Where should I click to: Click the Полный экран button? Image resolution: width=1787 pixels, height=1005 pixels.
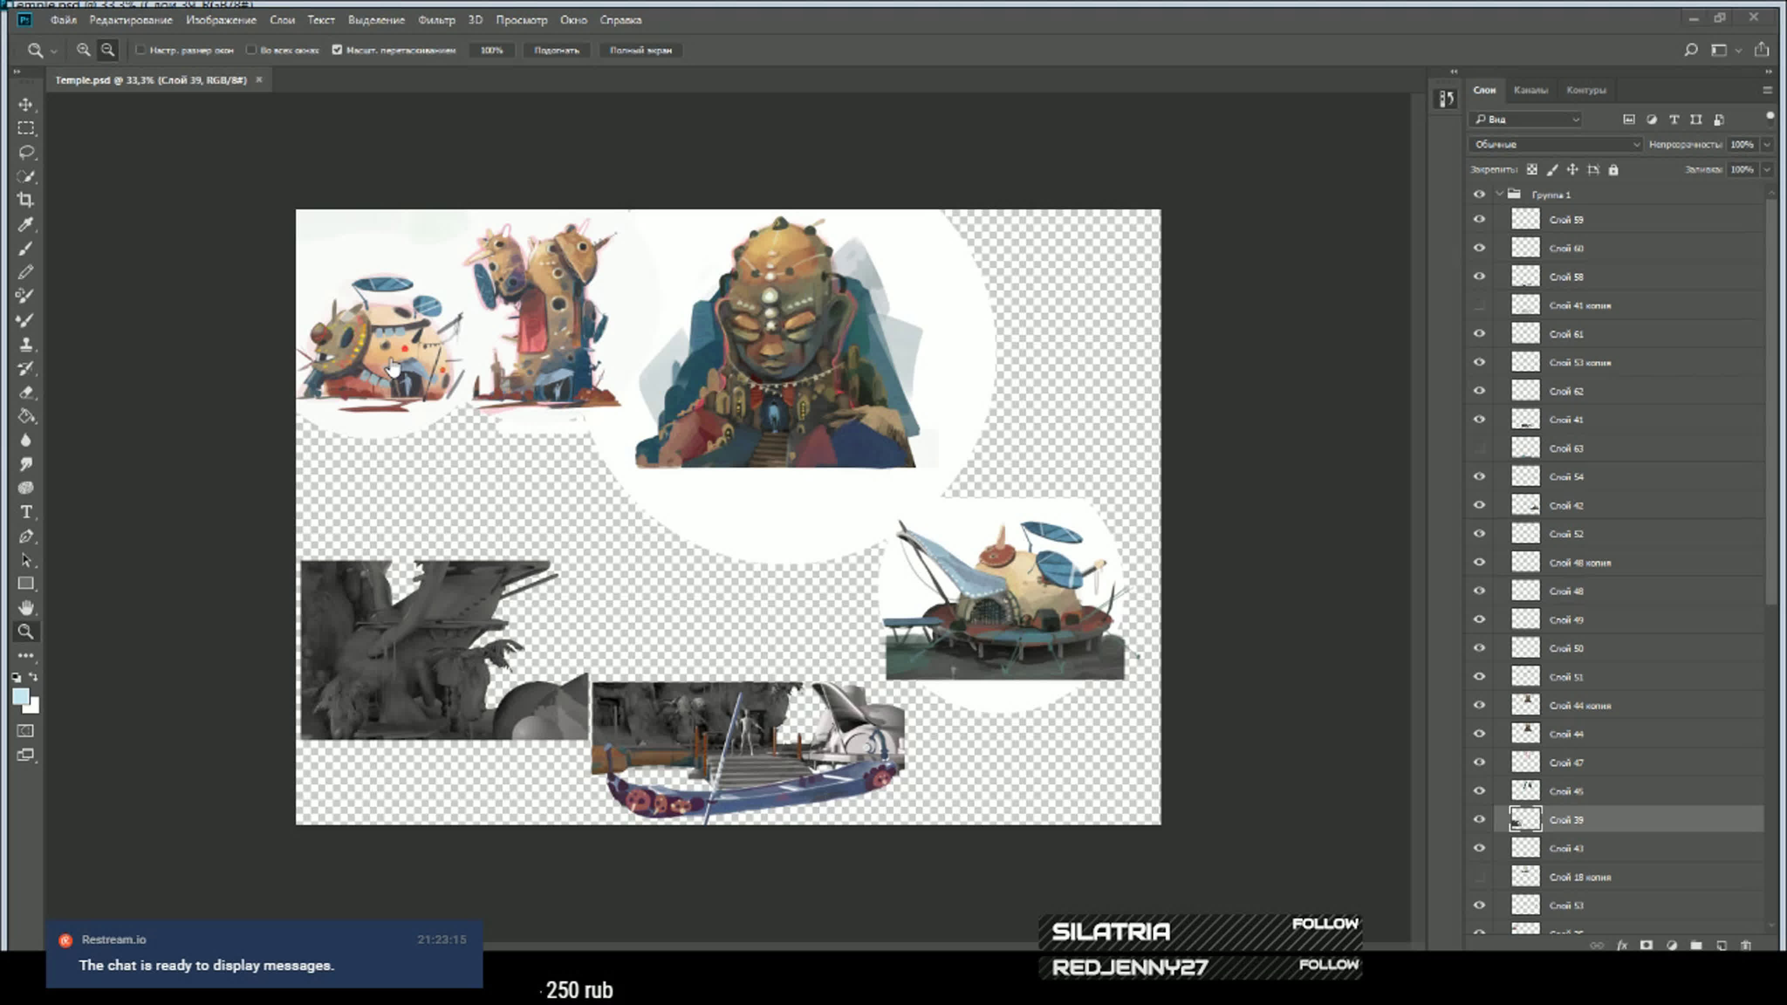pos(640,50)
